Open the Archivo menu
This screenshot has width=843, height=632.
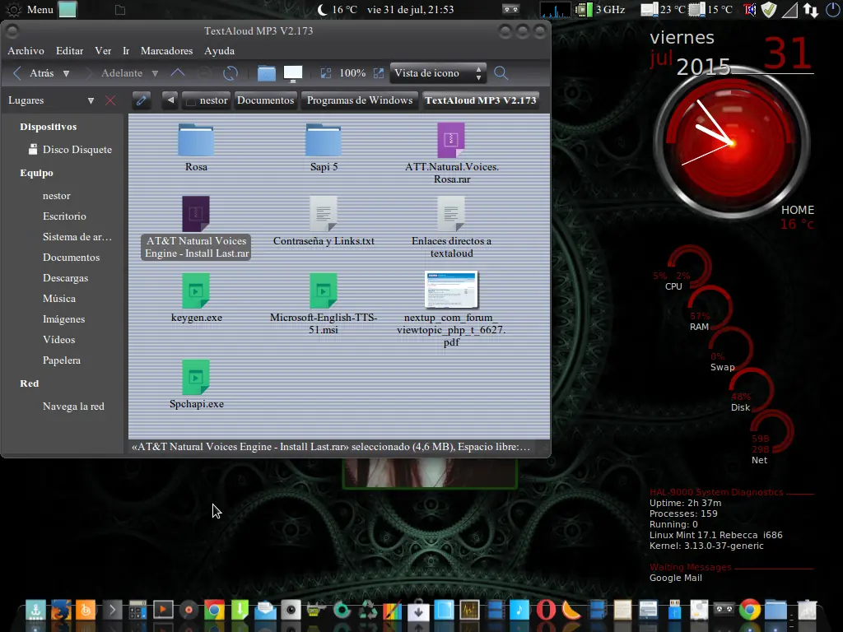click(26, 51)
